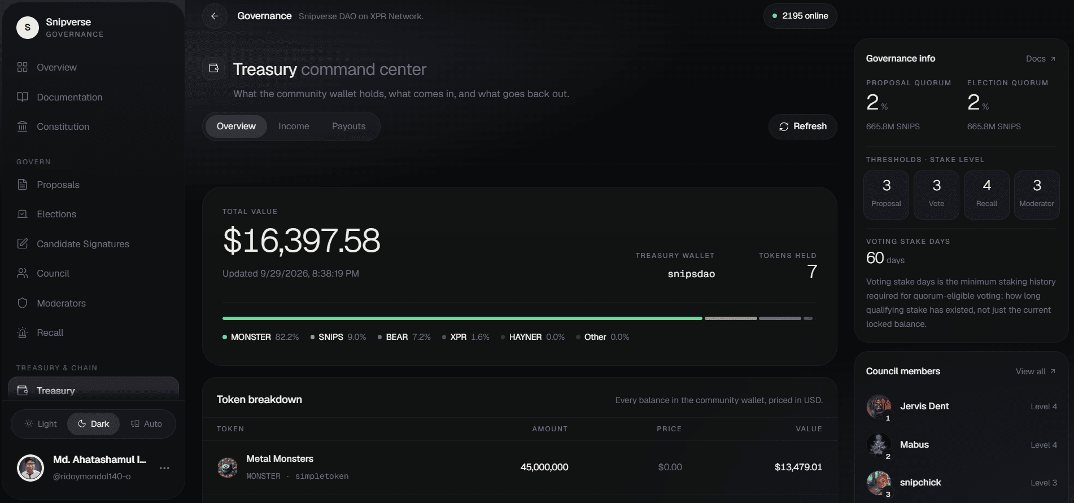
Task: Click the Constitution building icon
Action: pos(23,126)
